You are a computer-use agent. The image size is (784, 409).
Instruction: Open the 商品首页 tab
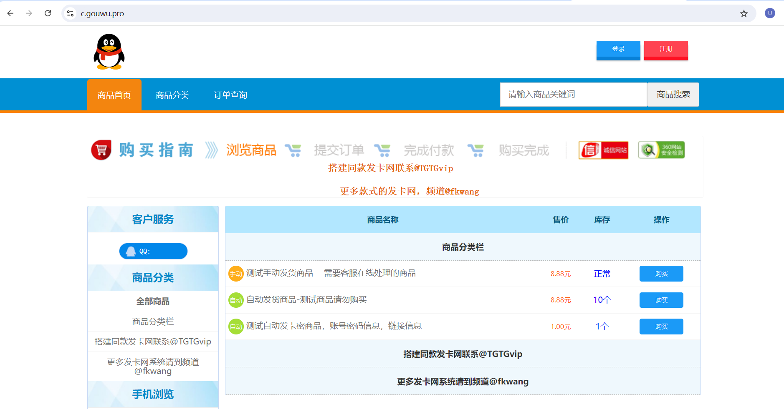(x=114, y=95)
